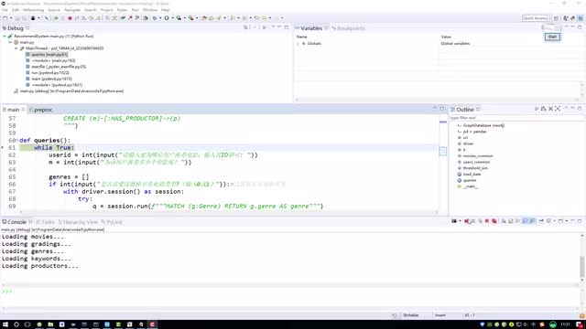The height and width of the screenshot is (329, 586).
Task: Click the New file icon in toolbar
Action: tap(5, 18)
